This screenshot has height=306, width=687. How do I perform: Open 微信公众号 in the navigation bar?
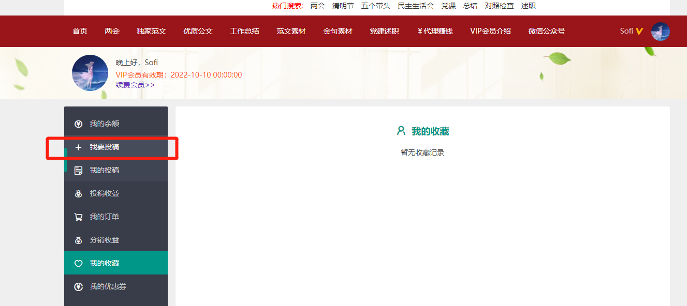coord(546,31)
